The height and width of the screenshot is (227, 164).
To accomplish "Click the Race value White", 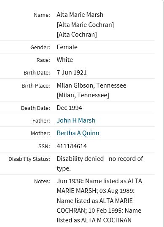I will tap(65, 60).
